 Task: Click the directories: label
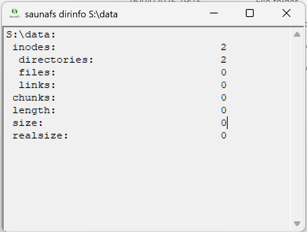56,60
